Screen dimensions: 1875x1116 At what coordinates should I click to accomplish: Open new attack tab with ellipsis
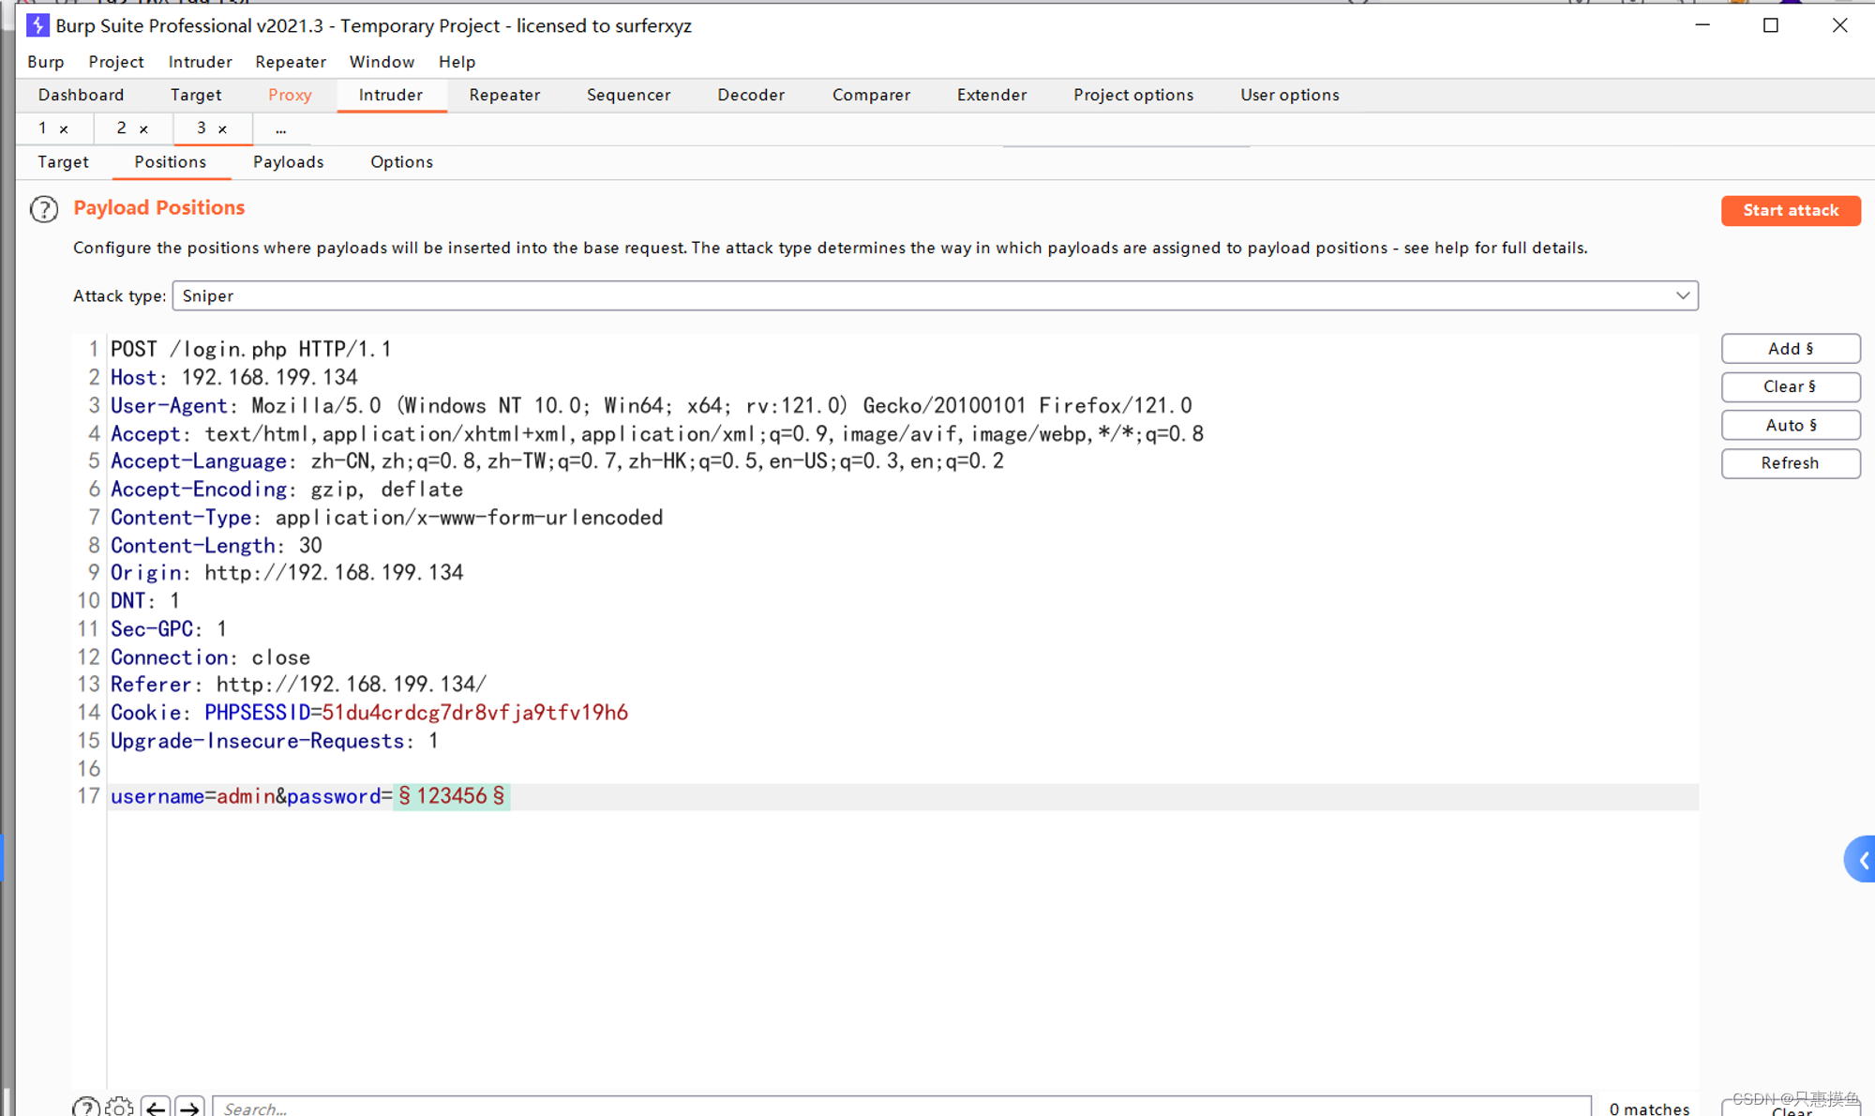click(280, 128)
